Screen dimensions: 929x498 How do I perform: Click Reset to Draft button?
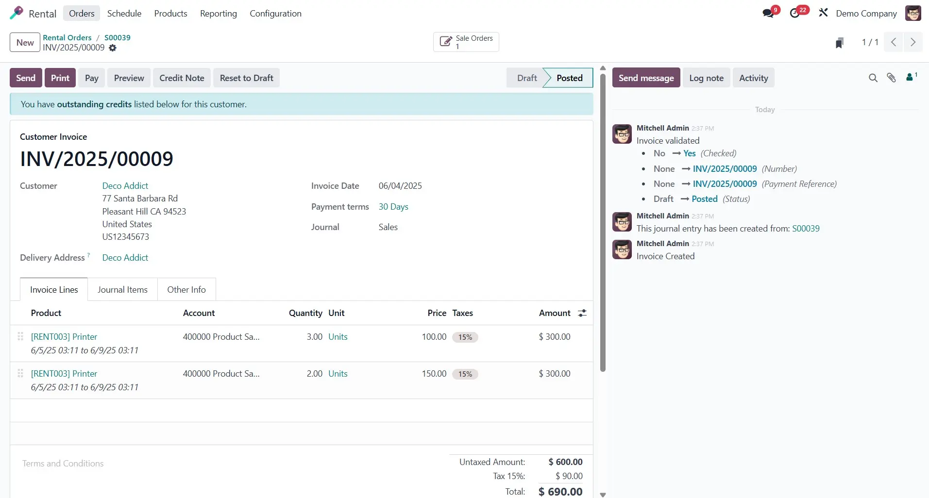[246, 78]
